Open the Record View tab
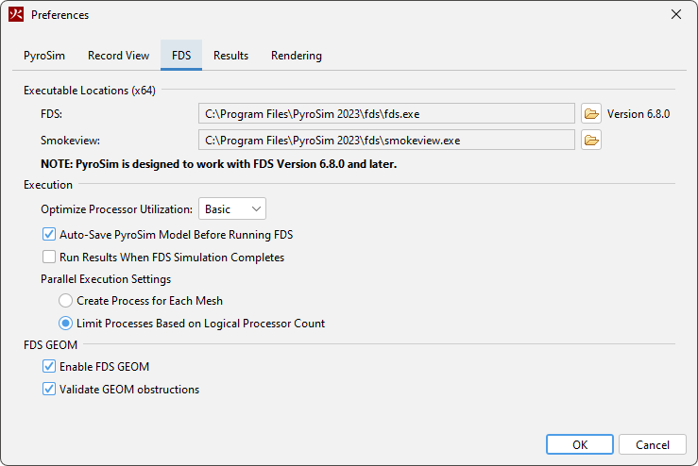Viewport: 698px width, 466px height. coord(118,56)
